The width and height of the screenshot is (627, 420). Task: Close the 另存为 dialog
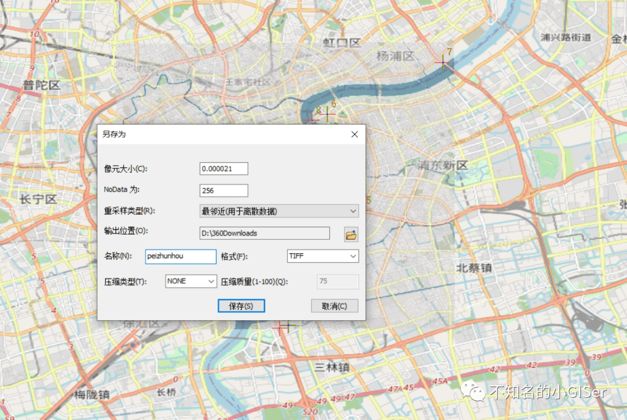[354, 134]
